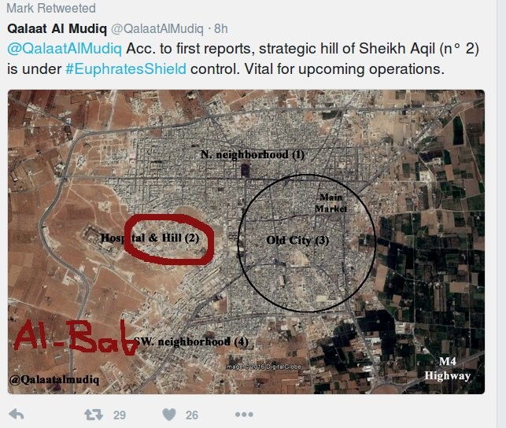View the like count 26

click(x=192, y=415)
